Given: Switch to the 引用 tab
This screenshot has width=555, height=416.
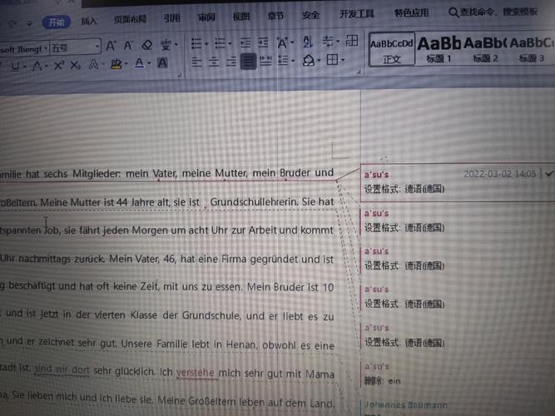Looking at the screenshot, I should 171,18.
